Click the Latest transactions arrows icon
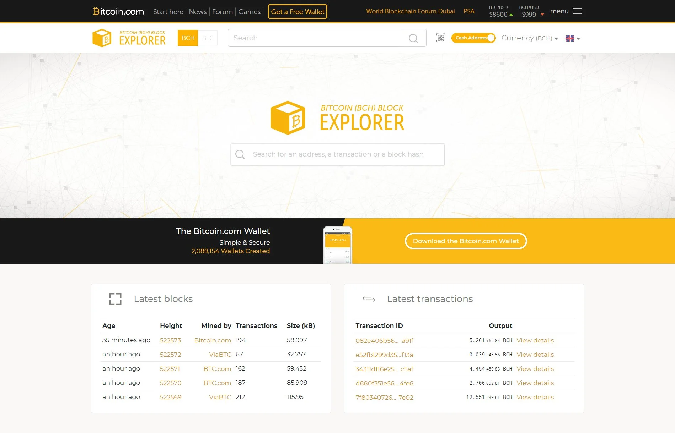Screen dimensions: 675x433 pyautogui.click(x=369, y=299)
